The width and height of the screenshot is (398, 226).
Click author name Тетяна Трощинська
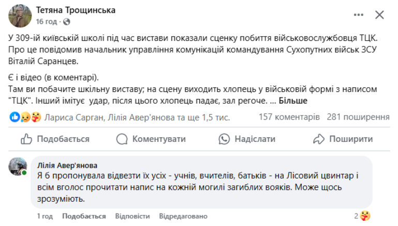click(x=76, y=10)
